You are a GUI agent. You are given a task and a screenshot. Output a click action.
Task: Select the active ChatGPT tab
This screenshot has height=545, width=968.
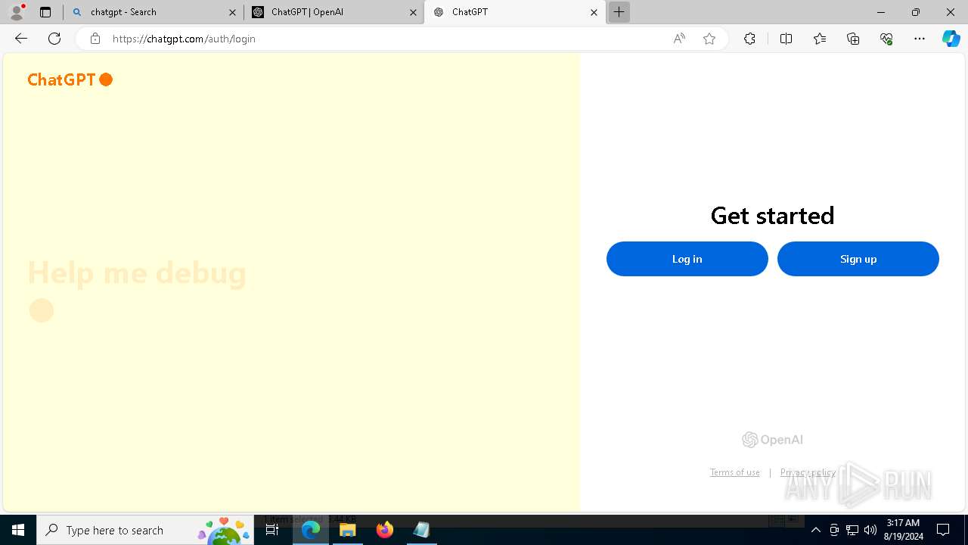pyautogui.click(x=514, y=12)
